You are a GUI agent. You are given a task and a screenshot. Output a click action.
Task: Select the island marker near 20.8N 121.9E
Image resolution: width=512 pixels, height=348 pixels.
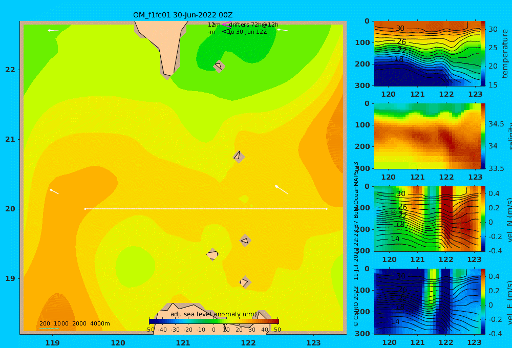239,157
